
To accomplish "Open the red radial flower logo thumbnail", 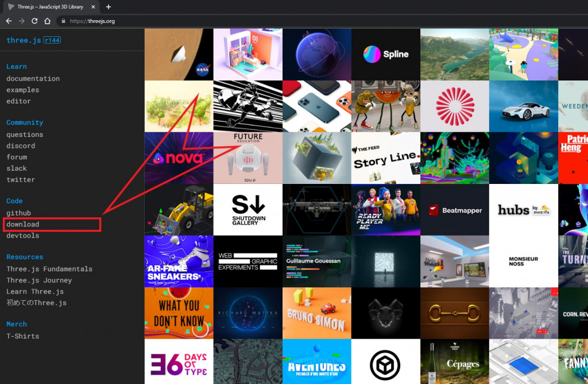I will (455, 106).
